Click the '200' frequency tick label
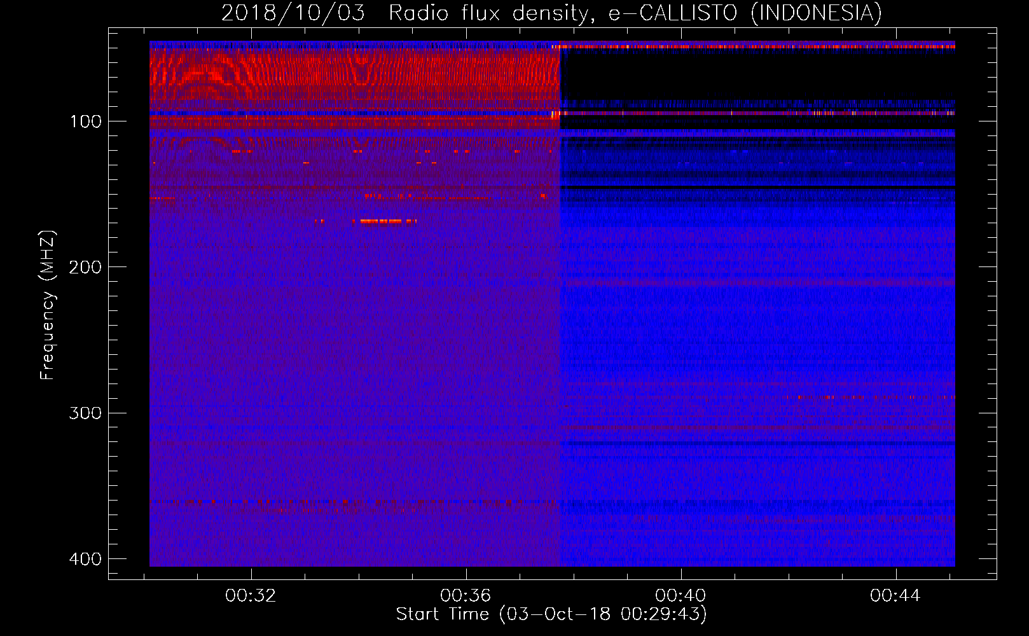Image resolution: width=1029 pixels, height=636 pixels. click(x=85, y=267)
